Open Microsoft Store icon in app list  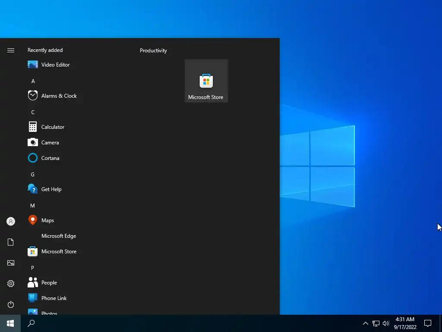pyautogui.click(x=33, y=251)
